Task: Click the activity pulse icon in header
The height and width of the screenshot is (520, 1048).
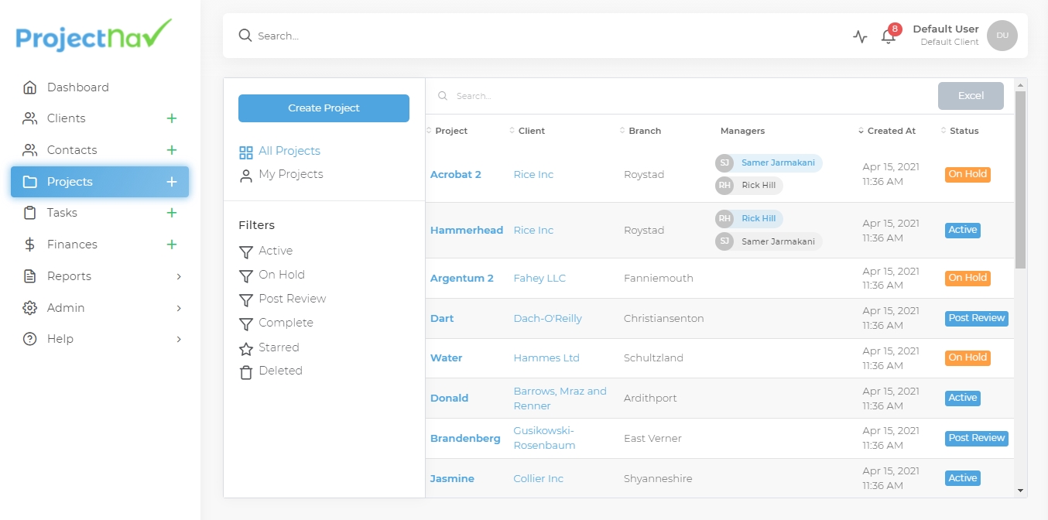Action: tap(860, 36)
